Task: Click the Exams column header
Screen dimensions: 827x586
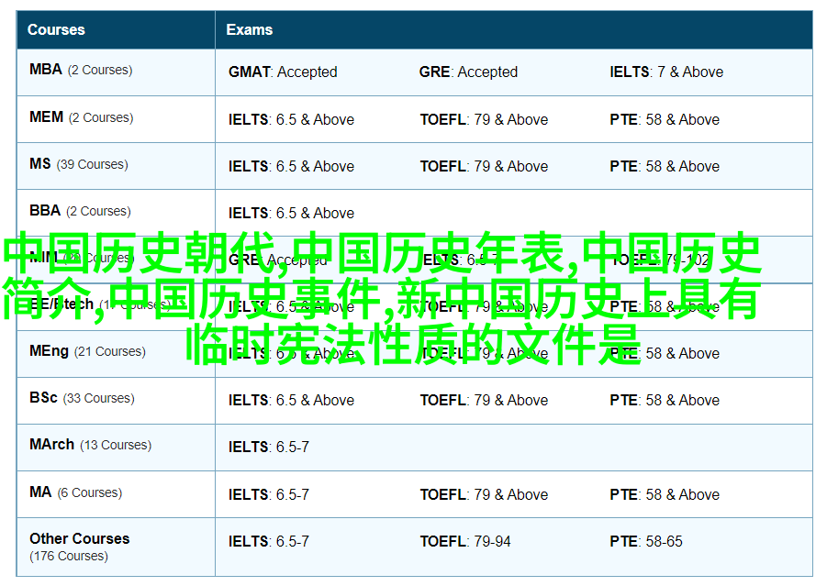Action: point(249,29)
